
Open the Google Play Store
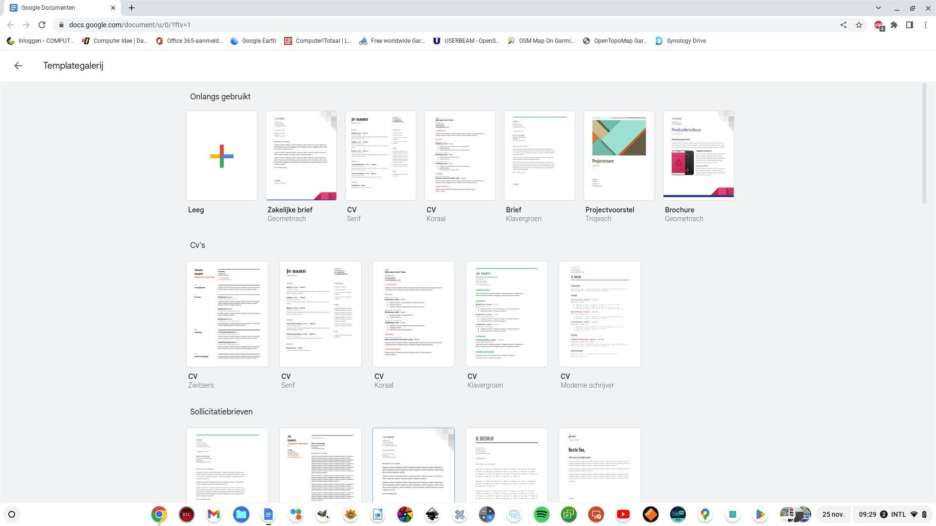[760, 514]
